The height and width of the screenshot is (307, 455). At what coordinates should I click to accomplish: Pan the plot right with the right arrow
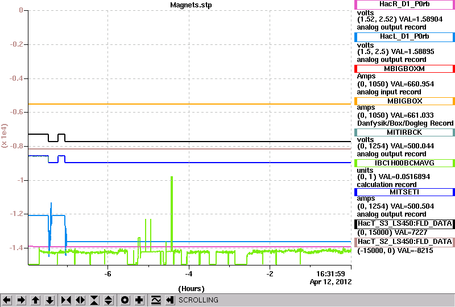(x=21, y=300)
